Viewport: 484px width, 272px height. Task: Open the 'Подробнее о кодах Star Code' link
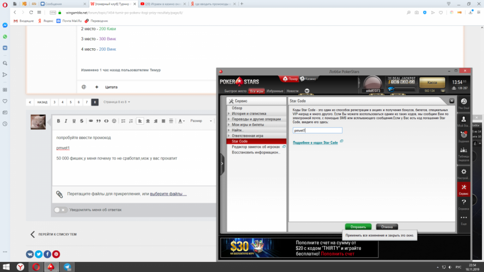point(316,143)
